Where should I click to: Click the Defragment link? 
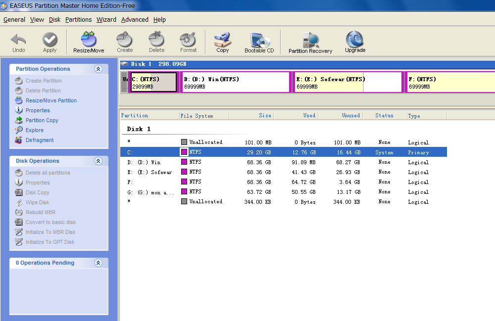40,140
